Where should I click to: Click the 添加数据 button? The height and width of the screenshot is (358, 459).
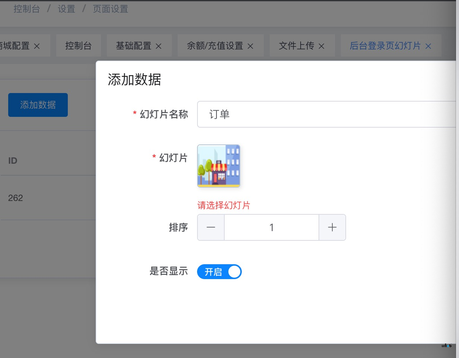[x=38, y=105]
